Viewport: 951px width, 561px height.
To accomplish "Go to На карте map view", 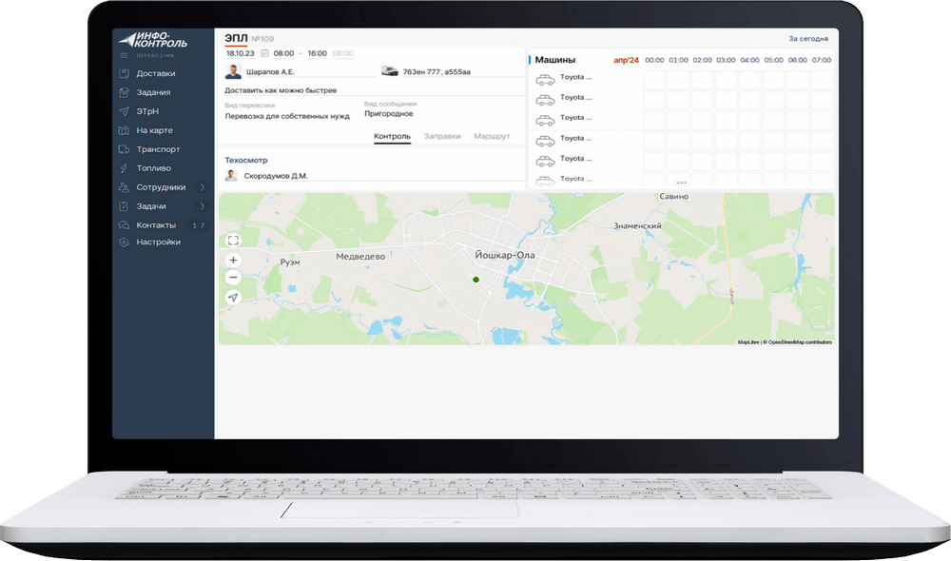I will pos(154,130).
